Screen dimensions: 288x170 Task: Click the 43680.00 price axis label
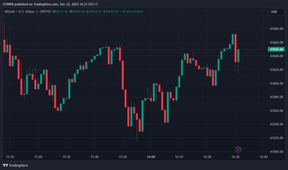coord(276,29)
